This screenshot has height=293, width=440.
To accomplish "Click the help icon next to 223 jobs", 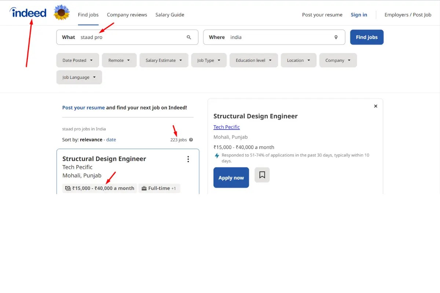I will pos(191,140).
